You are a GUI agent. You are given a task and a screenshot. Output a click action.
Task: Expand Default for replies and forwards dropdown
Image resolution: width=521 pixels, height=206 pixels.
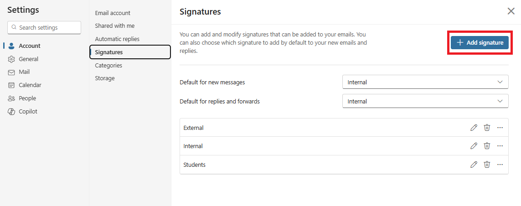pyautogui.click(x=425, y=101)
